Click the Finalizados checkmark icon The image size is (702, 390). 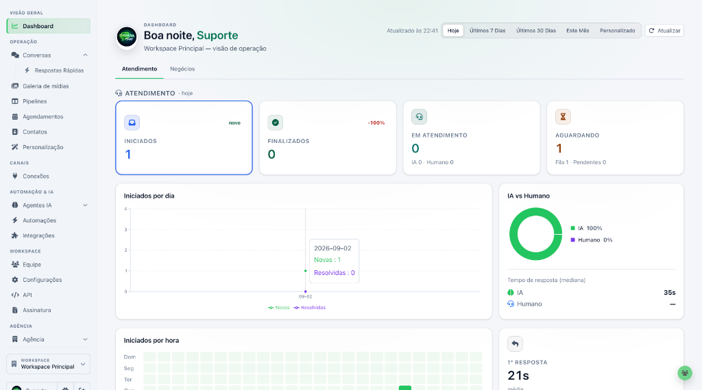pos(275,122)
